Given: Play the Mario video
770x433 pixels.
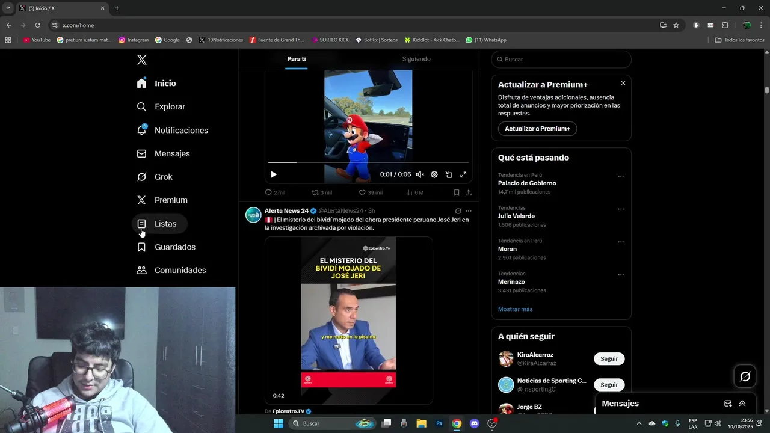Looking at the screenshot, I should 274,174.
